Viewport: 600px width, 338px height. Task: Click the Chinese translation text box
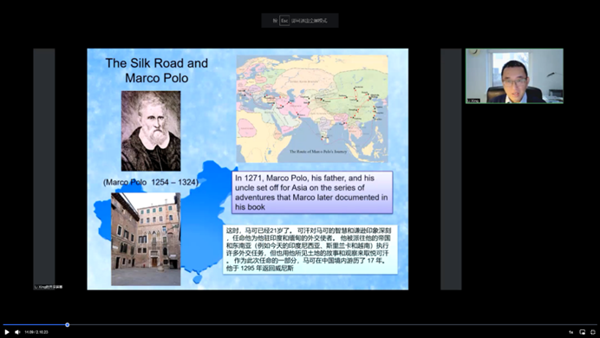click(x=310, y=250)
